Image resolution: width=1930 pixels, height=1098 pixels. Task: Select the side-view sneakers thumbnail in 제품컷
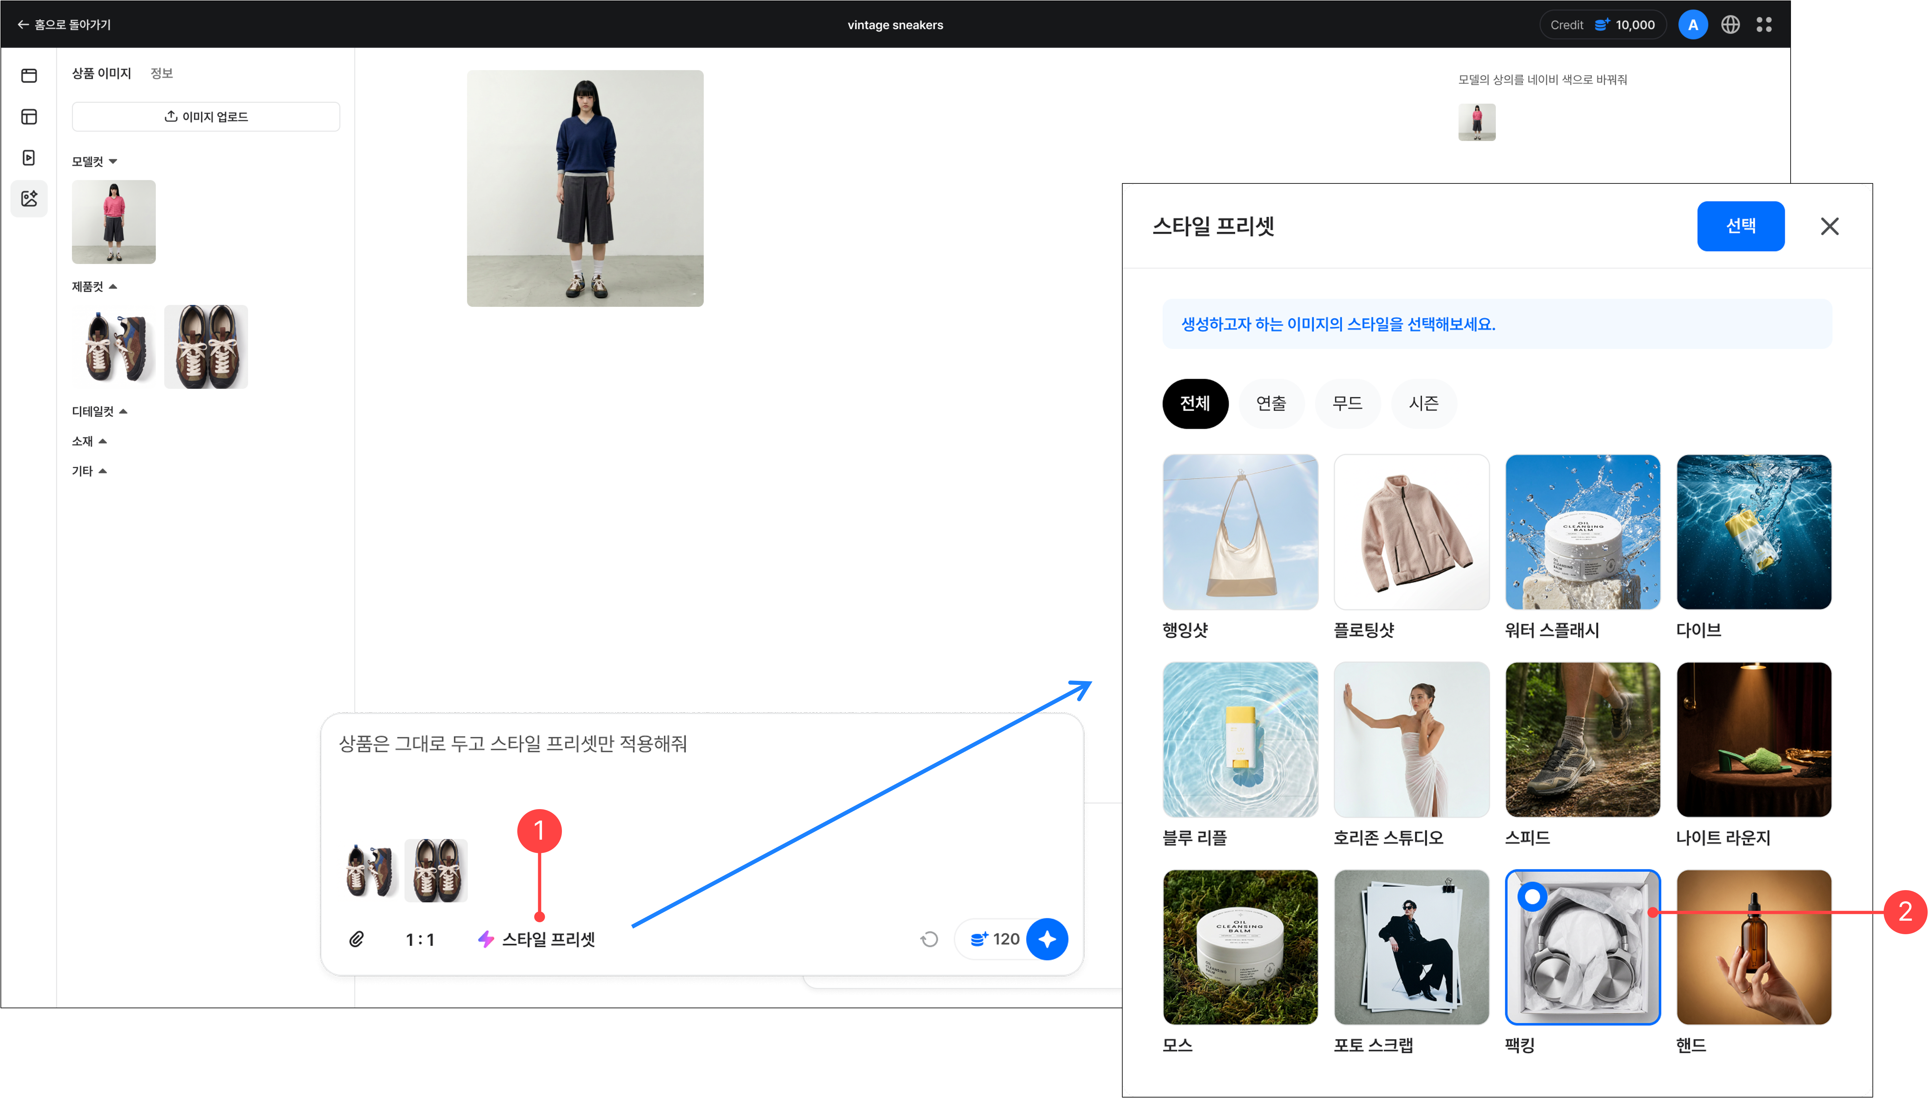(114, 347)
